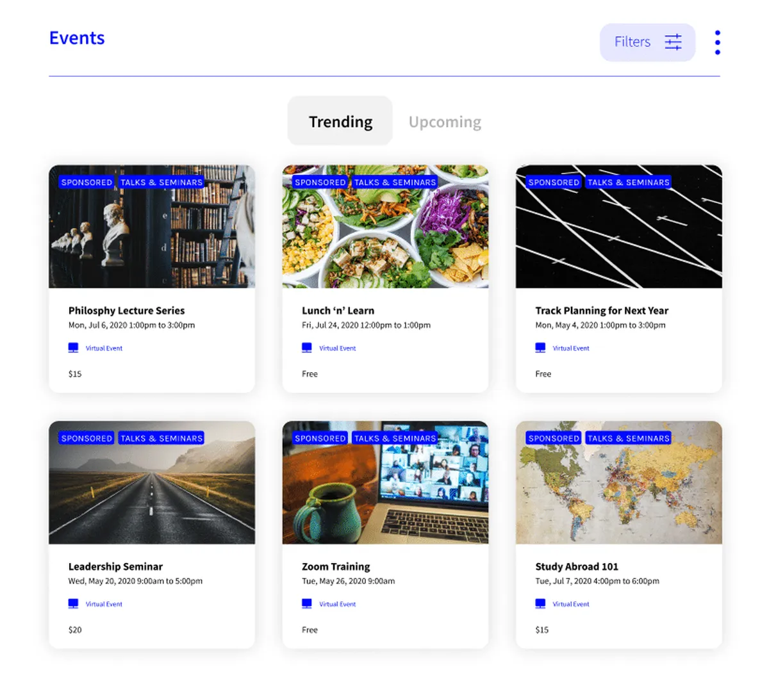Click SPONSORED tag on Leadership Seminar card
This screenshot has width=769, height=695.
tap(87, 438)
